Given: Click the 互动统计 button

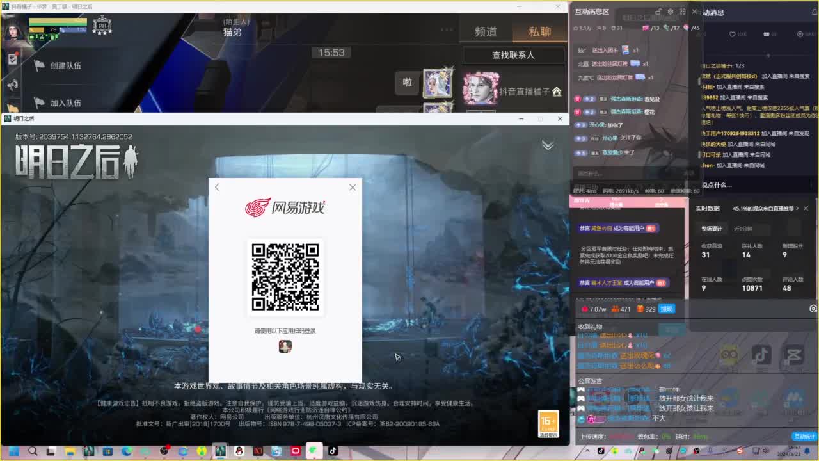Looking at the screenshot, I should (804, 437).
